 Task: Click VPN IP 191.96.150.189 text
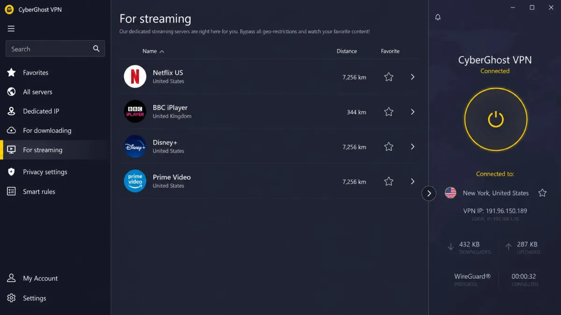(x=495, y=211)
